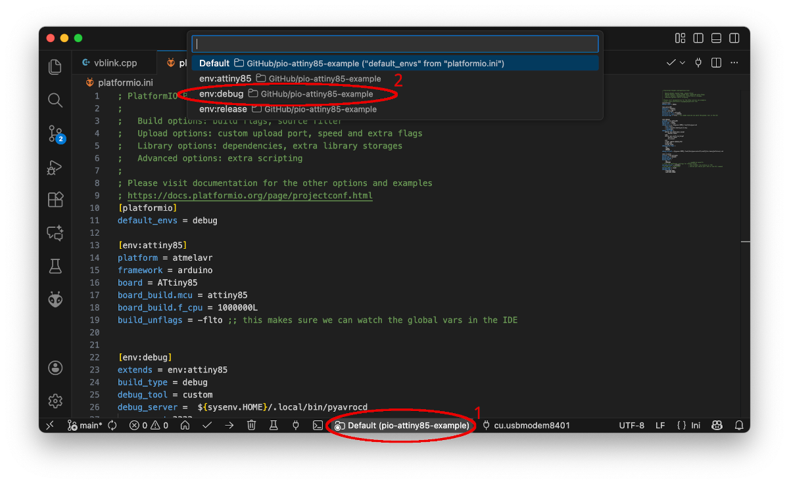This screenshot has height=484, width=789.
Task: Open Copilot status icon in status bar
Action: [x=717, y=426]
